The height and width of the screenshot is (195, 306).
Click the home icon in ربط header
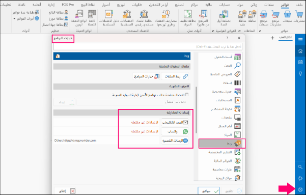tap(58, 56)
